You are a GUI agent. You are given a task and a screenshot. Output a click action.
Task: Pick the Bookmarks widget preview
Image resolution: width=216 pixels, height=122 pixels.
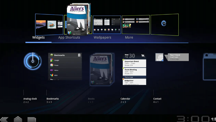pos(65,66)
